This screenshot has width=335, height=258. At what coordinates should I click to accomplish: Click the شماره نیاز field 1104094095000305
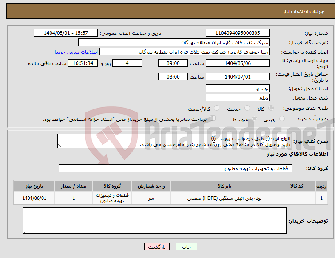coord(238,33)
